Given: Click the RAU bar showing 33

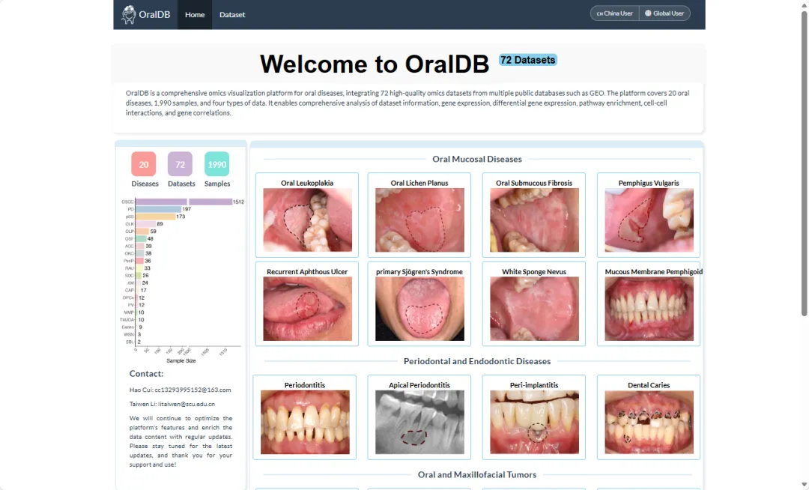Looking at the screenshot, I should (139, 268).
